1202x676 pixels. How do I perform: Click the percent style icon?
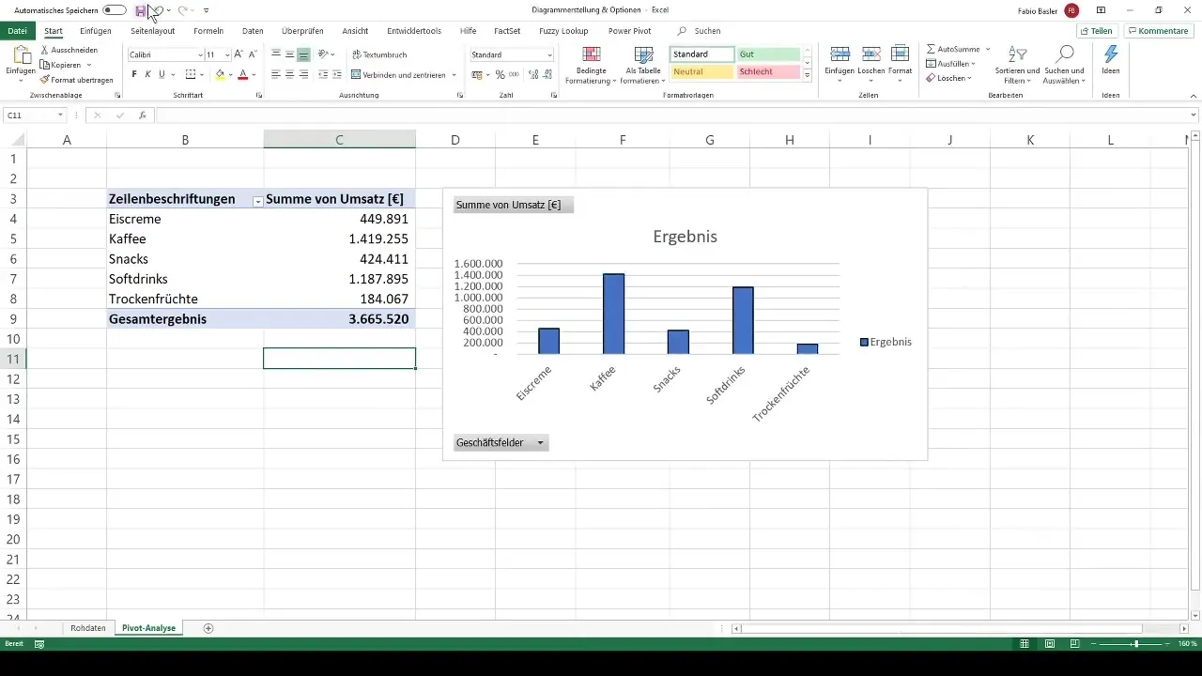click(500, 74)
